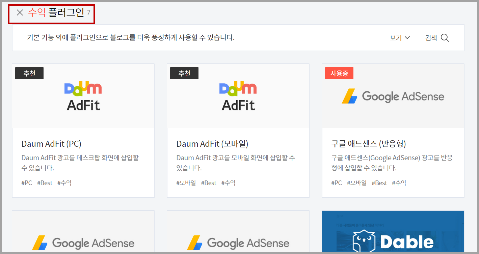The image size is (479, 254).
Task: Open the Google AdSense 사용중 plugin thumbnail
Action: coord(393,96)
